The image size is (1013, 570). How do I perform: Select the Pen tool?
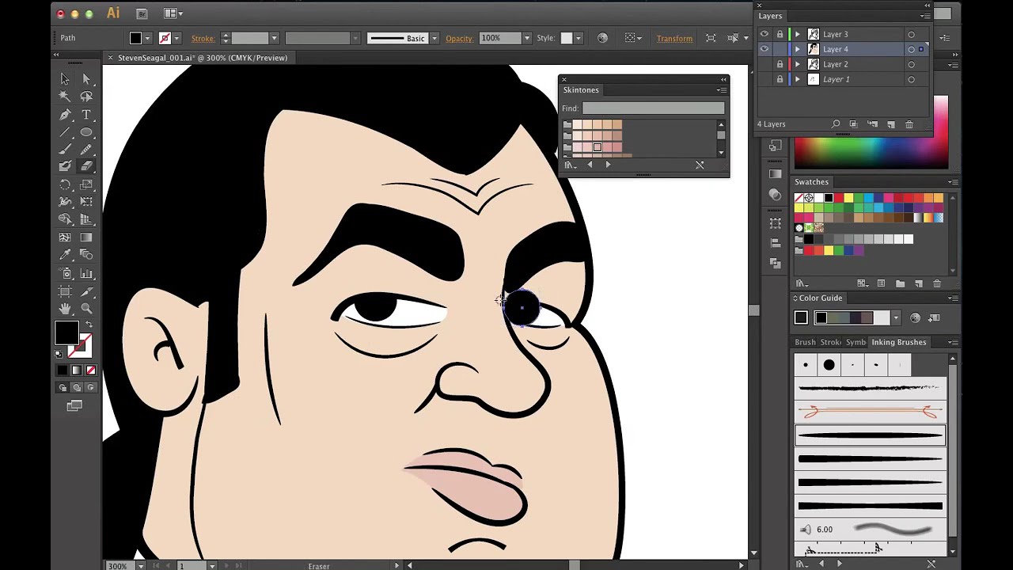(x=65, y=115)
